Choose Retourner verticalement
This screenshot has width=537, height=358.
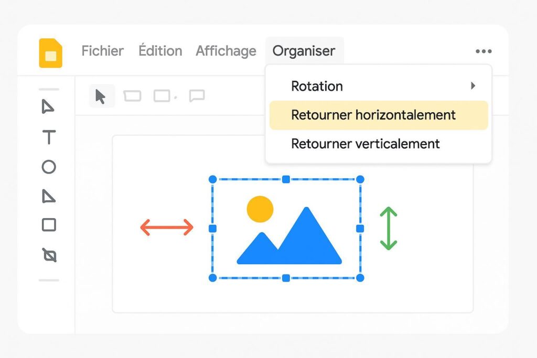(x=365, y=144)
